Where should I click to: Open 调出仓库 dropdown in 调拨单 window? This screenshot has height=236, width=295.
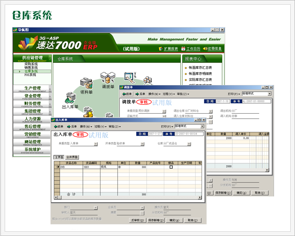click(x=211, y=111)
